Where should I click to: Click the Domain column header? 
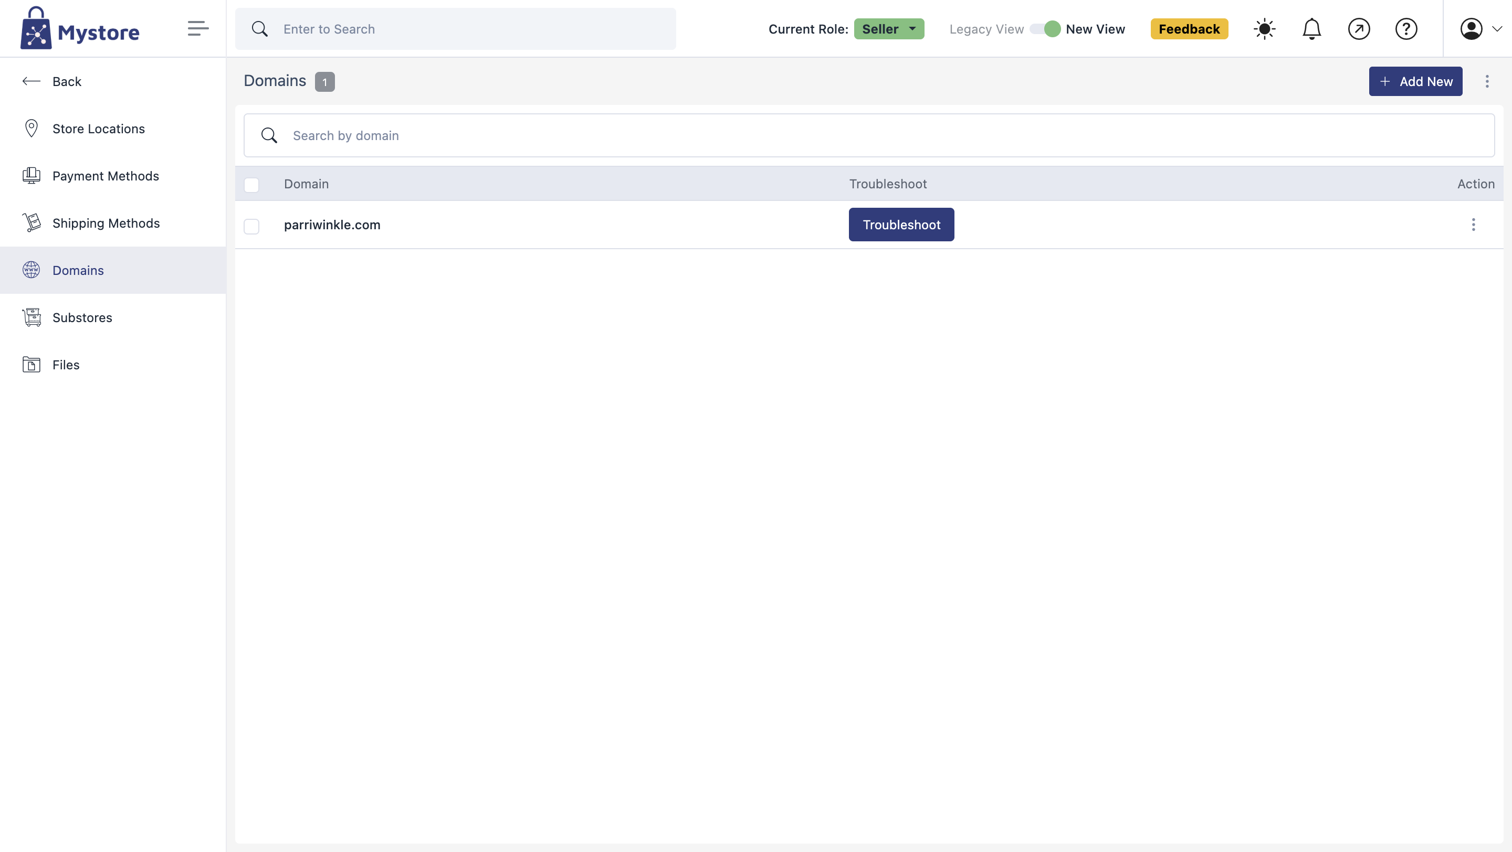(x=307, y=184)
